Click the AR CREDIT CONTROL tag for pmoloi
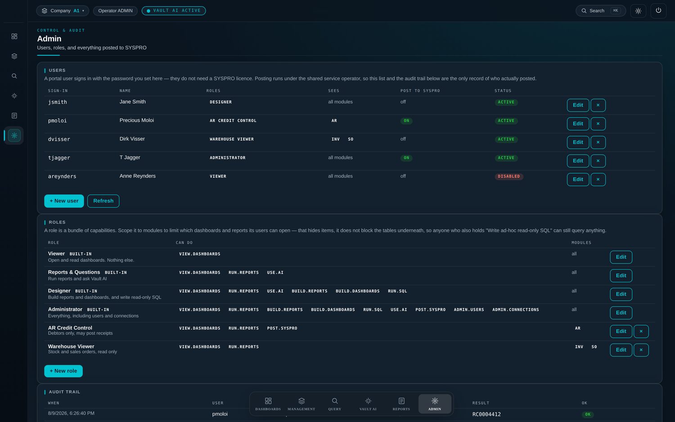This screenshot has height=422, width=675. pos(233,121)
